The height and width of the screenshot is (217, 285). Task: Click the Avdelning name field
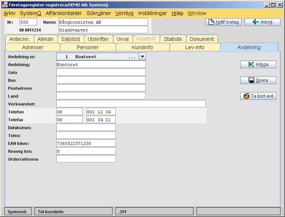point(101,65)
